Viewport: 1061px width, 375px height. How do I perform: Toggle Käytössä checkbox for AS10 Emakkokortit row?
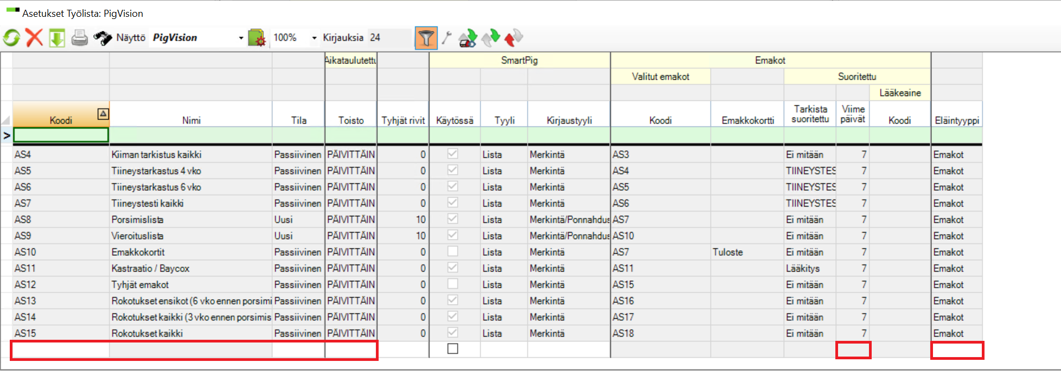click(x=453, y=251)
